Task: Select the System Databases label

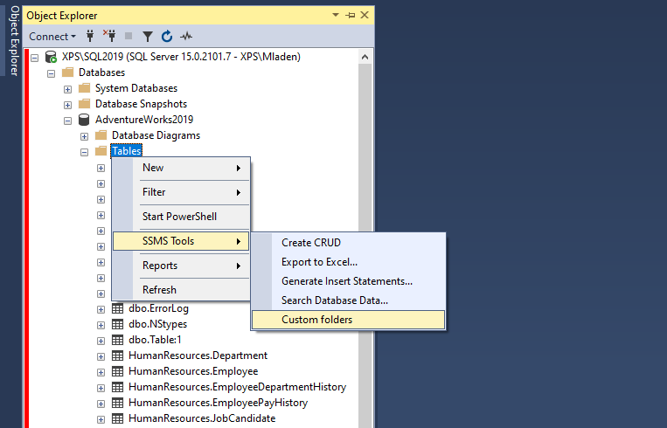Action: tap(136, 88)
